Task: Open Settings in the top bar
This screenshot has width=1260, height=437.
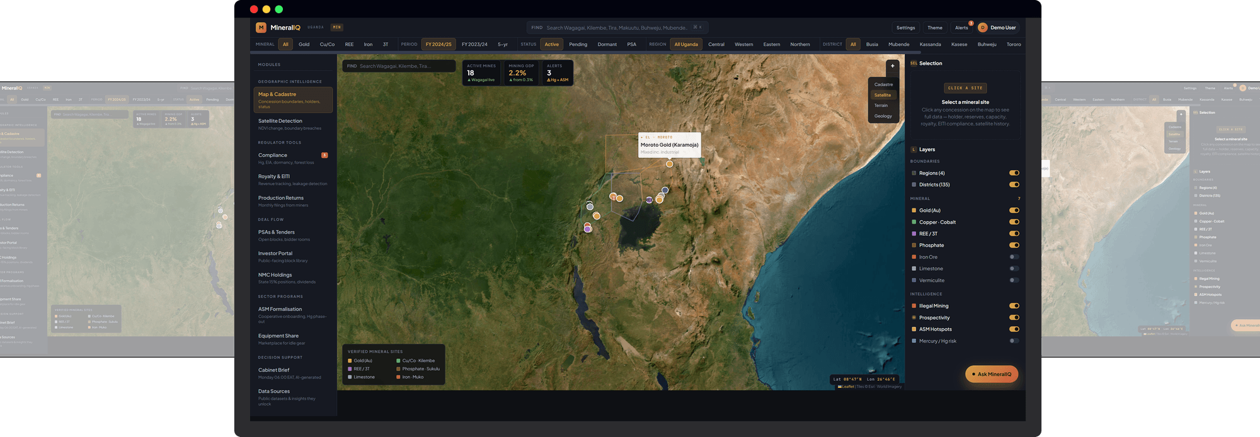Action: click(x=906, y=28)
